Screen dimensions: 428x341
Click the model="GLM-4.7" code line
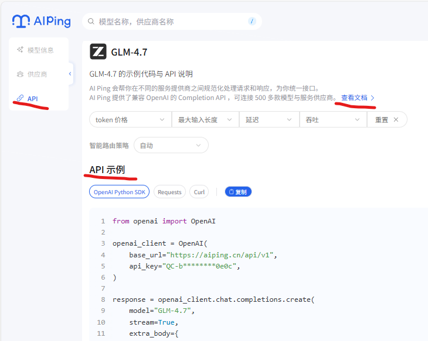point(162,311)
